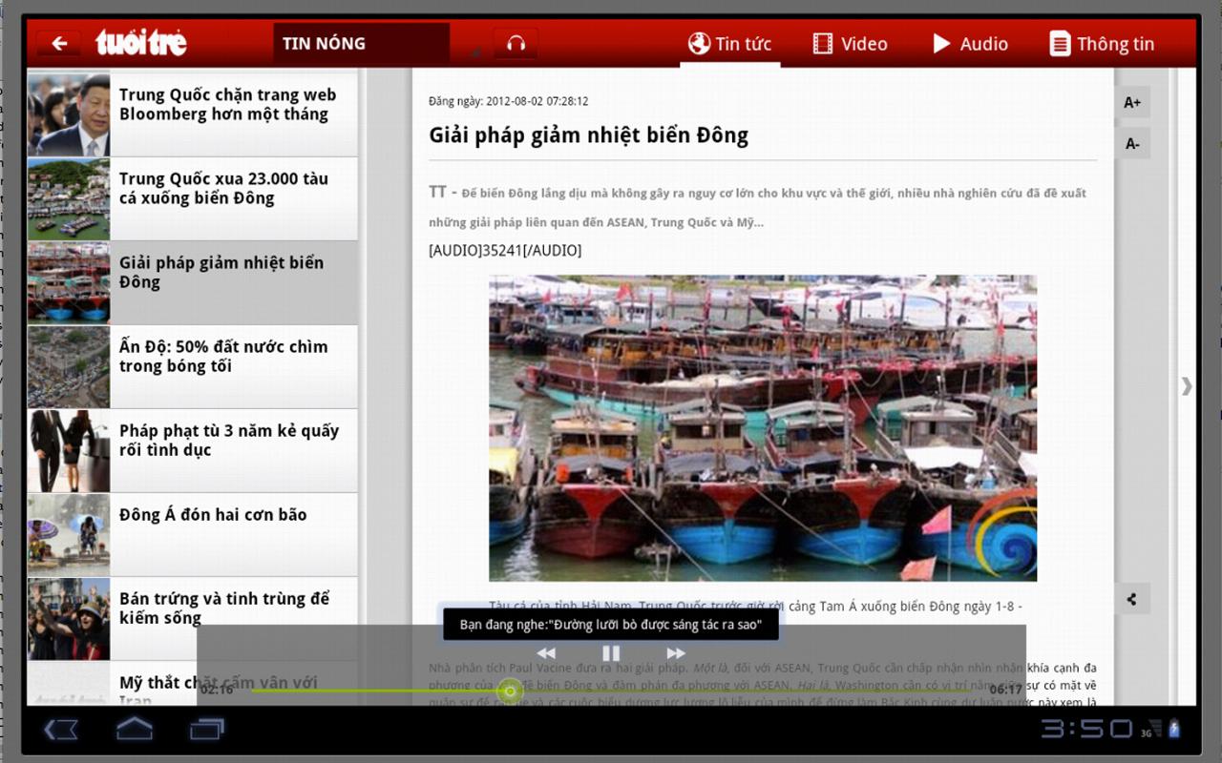This screenshot has width=1222, height=763.
Task: Tap the [AUDIO]35241[/AUDIO] text
Action: point(505,251)
